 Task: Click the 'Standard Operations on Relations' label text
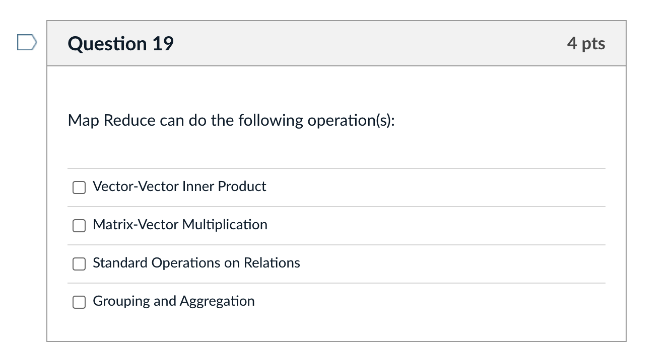(196, 263)
